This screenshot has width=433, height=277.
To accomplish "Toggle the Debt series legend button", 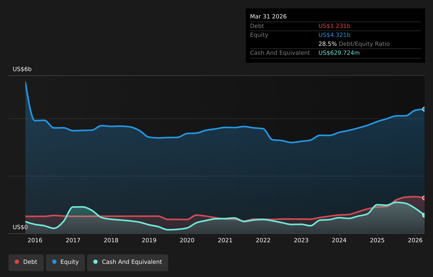I will tap(26, 263).
